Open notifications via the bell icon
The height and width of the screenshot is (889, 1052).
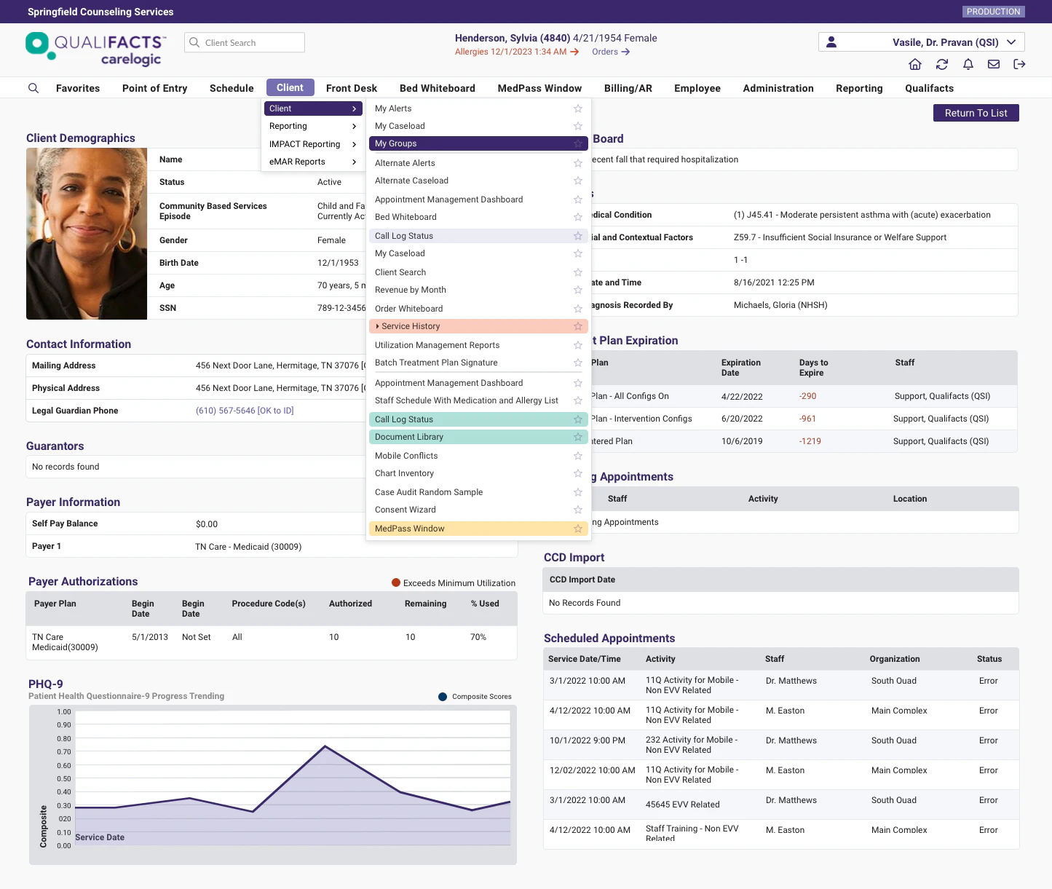pyautogui.click(x=968, y=64)
